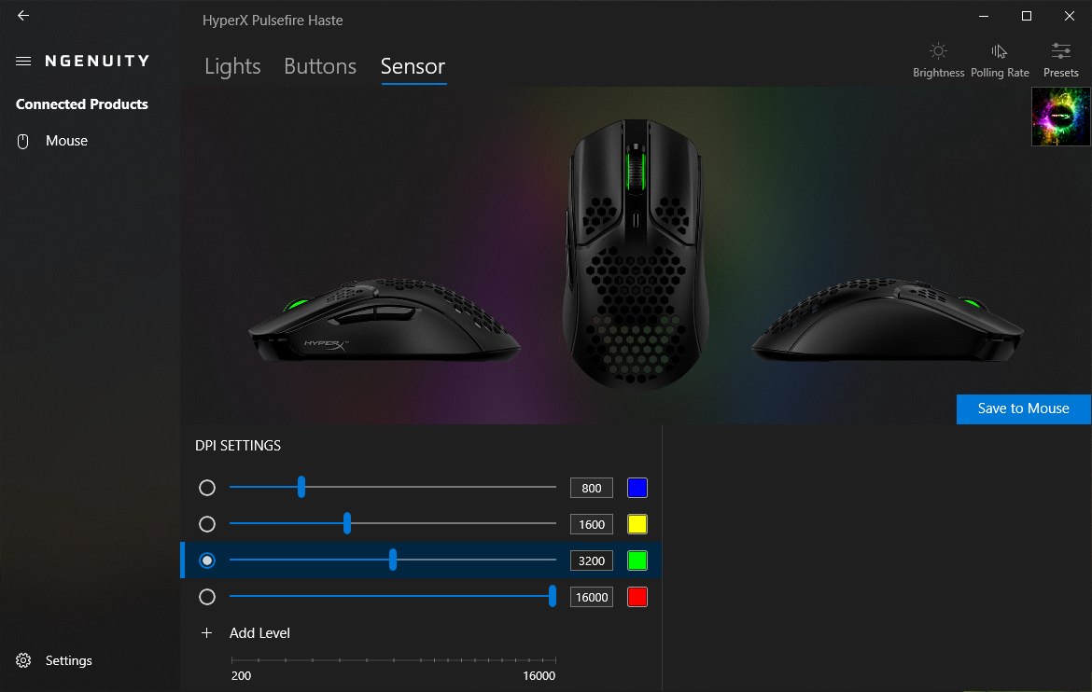Select the 1600 DPI level radio button
1092x692 pixels.
tap(207, 524)
